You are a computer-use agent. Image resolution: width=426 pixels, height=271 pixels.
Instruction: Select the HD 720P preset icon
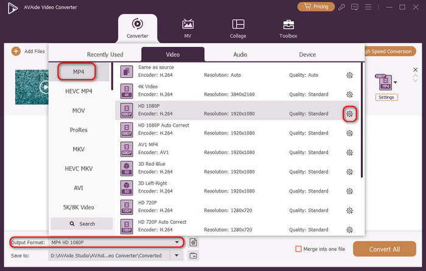coord(127,207)
